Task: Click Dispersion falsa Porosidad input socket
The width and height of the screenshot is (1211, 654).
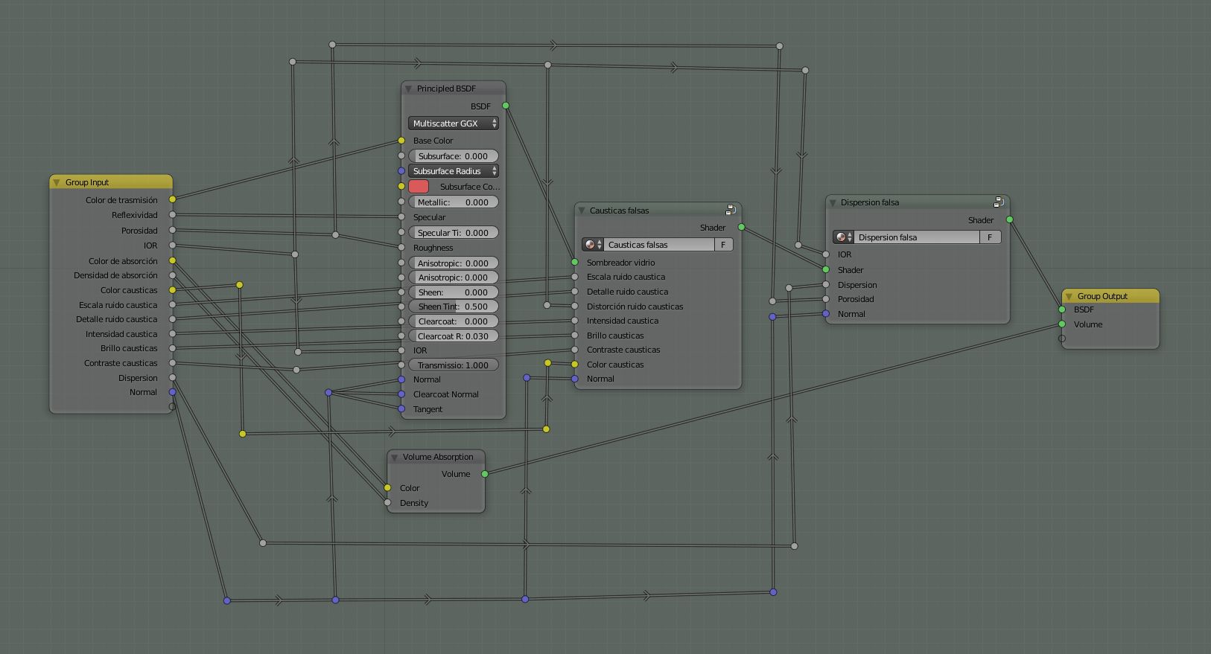Action: click(826, 299)
